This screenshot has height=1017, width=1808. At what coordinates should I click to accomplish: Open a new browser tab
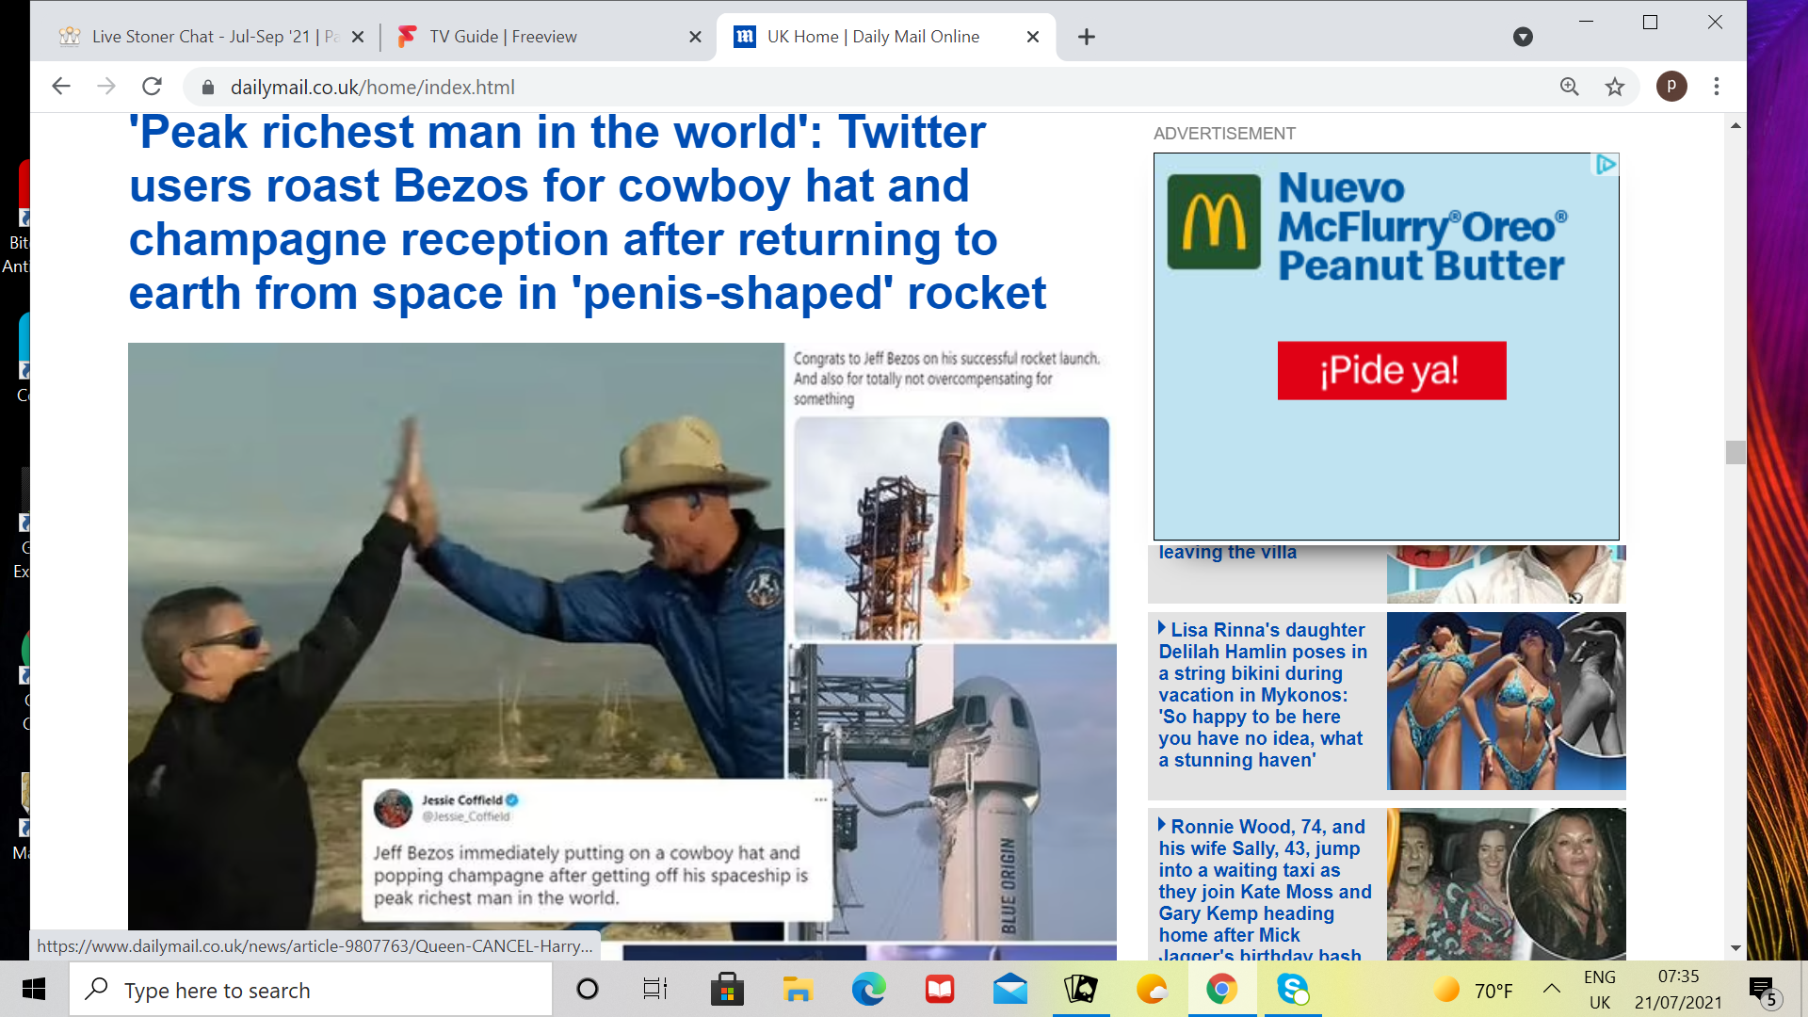coord(1087,37)
